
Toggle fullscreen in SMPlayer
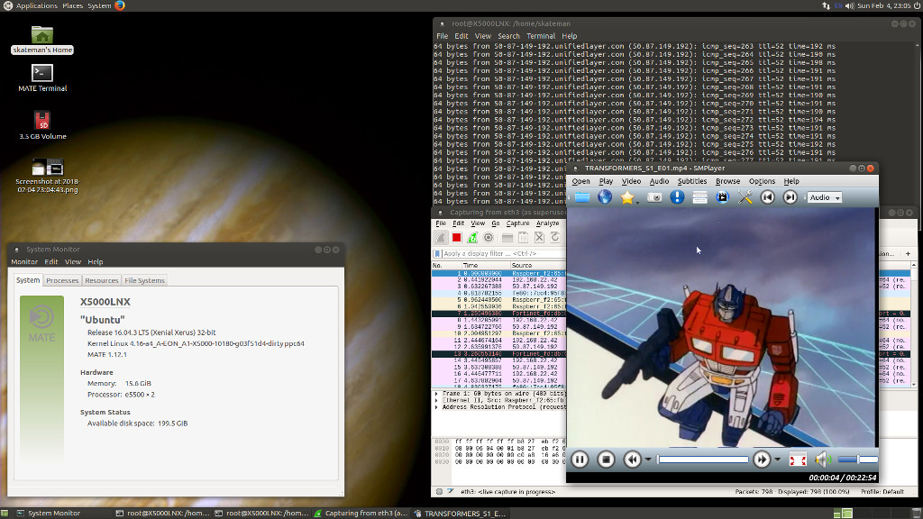(798, 460)
